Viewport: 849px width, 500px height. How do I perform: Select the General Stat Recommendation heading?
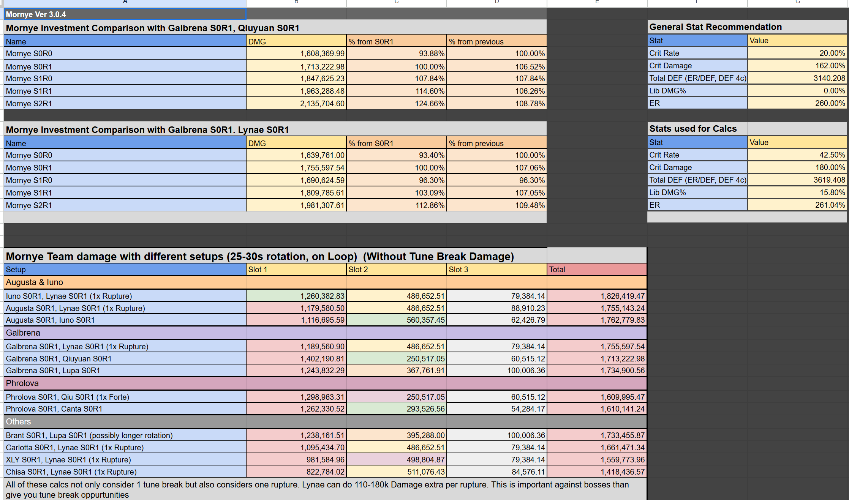click(715, 27)
